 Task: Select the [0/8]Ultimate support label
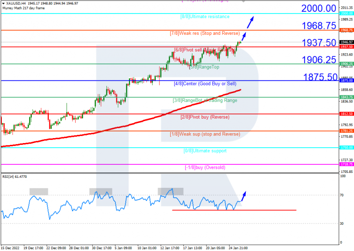point(205,151)
